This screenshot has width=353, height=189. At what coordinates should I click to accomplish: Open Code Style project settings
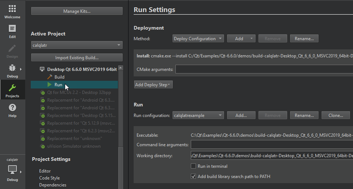(x=49, y=178)
